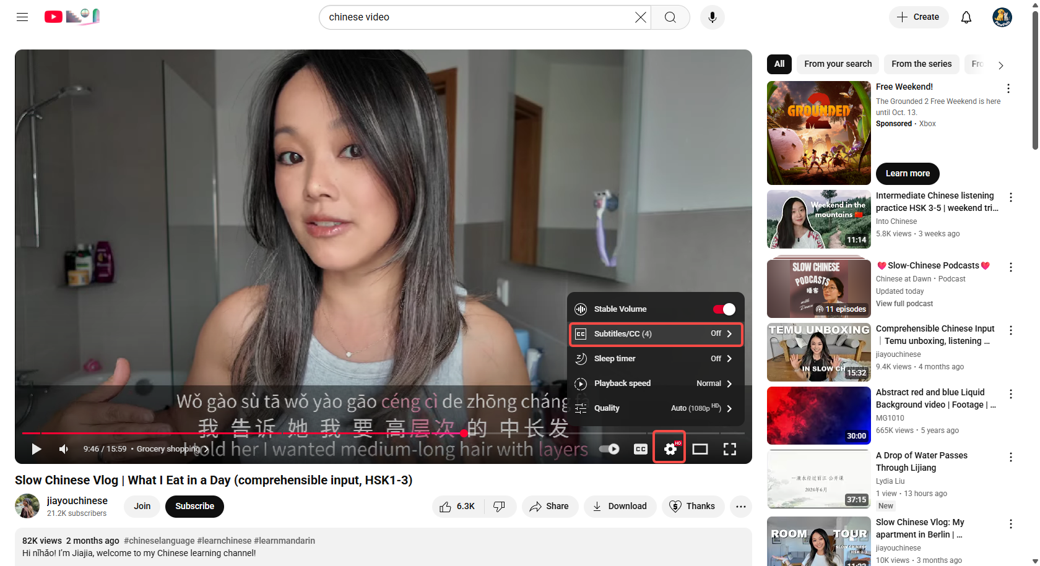Screen dimensions: 1040x566
Task: Open the Playback speed submenu
Action: coord(656,384)
